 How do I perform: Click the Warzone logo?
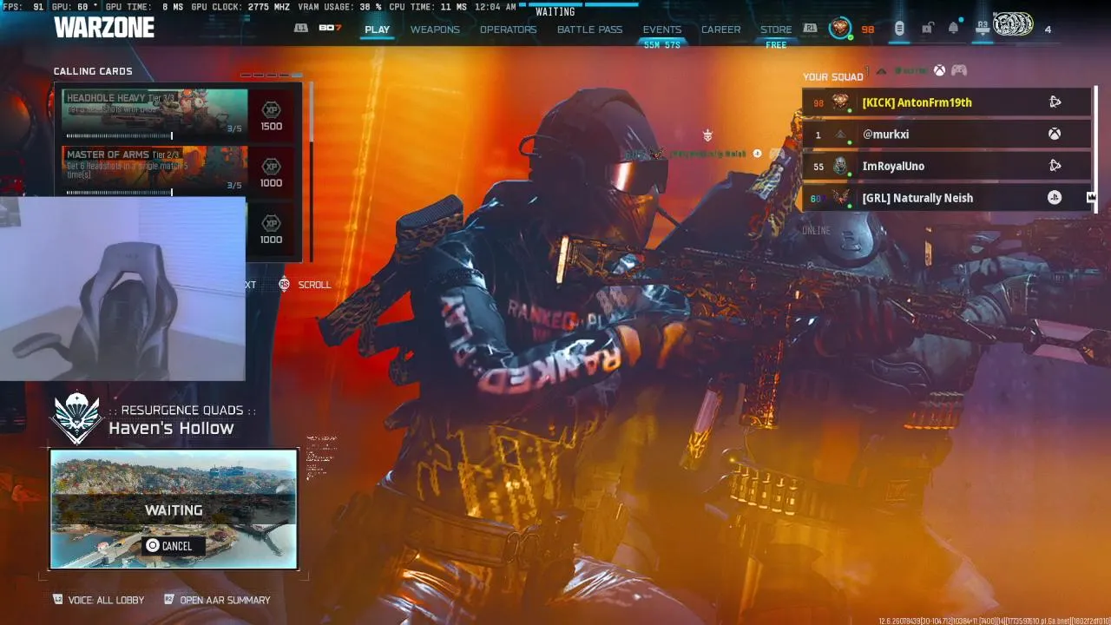(104, 28)
